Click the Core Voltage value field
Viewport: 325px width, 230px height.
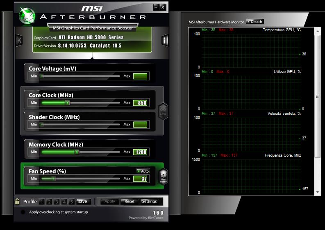[140, 76]
